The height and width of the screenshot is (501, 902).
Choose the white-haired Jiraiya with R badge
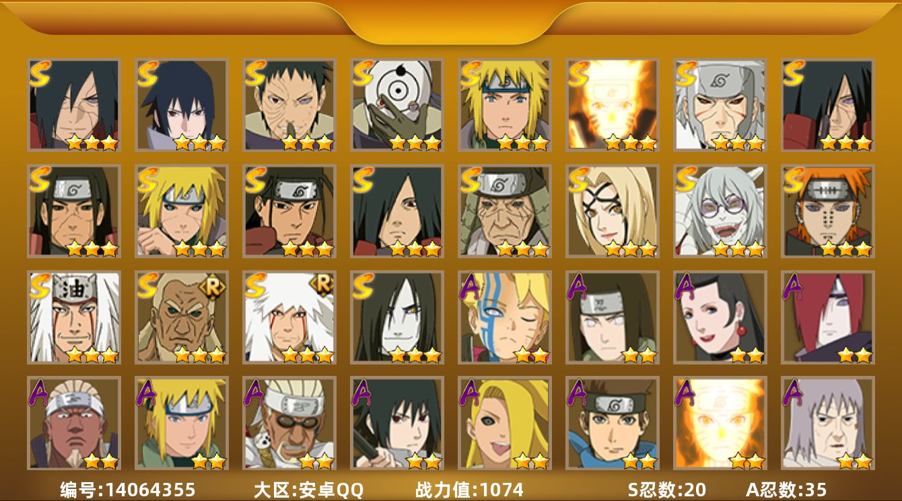pyautogui.click(x=289, y=317)
